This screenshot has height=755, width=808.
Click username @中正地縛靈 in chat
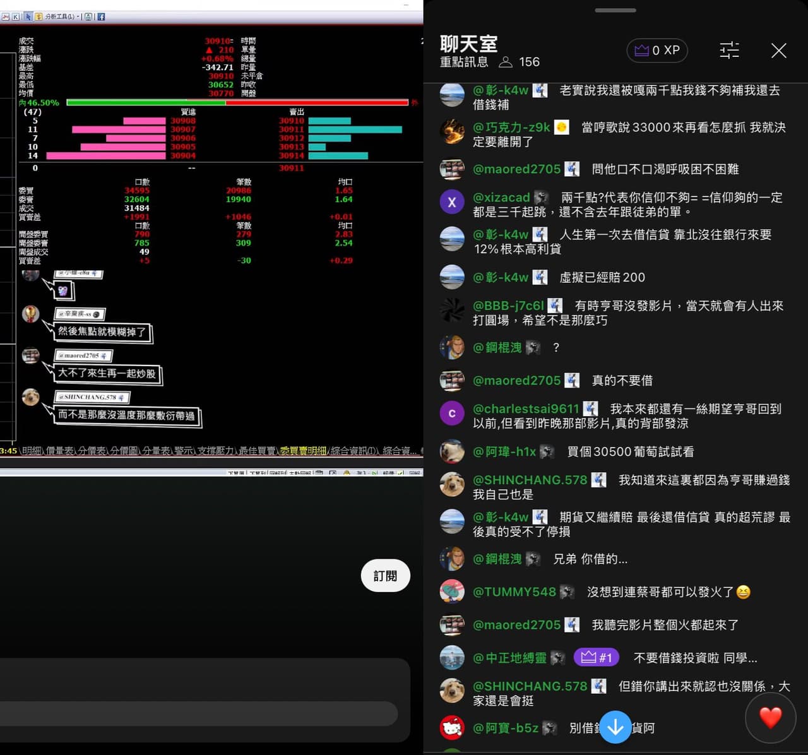[x=509, y=658]
